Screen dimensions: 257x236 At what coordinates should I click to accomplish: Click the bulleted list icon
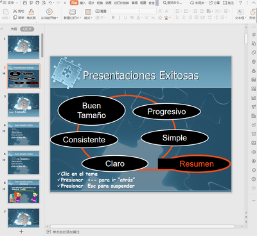178,11
